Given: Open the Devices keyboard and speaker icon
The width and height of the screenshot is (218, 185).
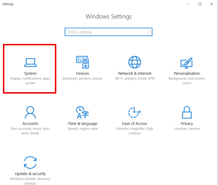Looking at the screenshot, I should coord(82,62).
